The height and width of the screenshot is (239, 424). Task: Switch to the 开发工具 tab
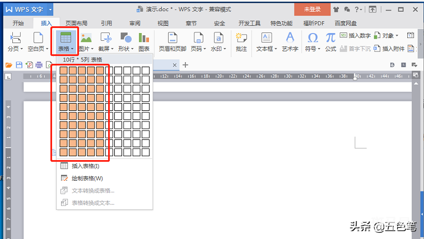(249, 24)
